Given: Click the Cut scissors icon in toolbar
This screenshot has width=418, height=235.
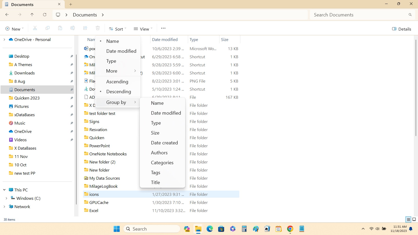Looking at the screenshot, I should pos(35,28).
